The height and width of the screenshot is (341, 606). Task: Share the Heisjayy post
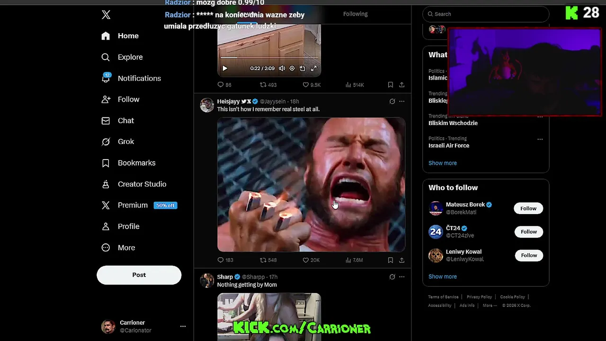click(401, 260)
